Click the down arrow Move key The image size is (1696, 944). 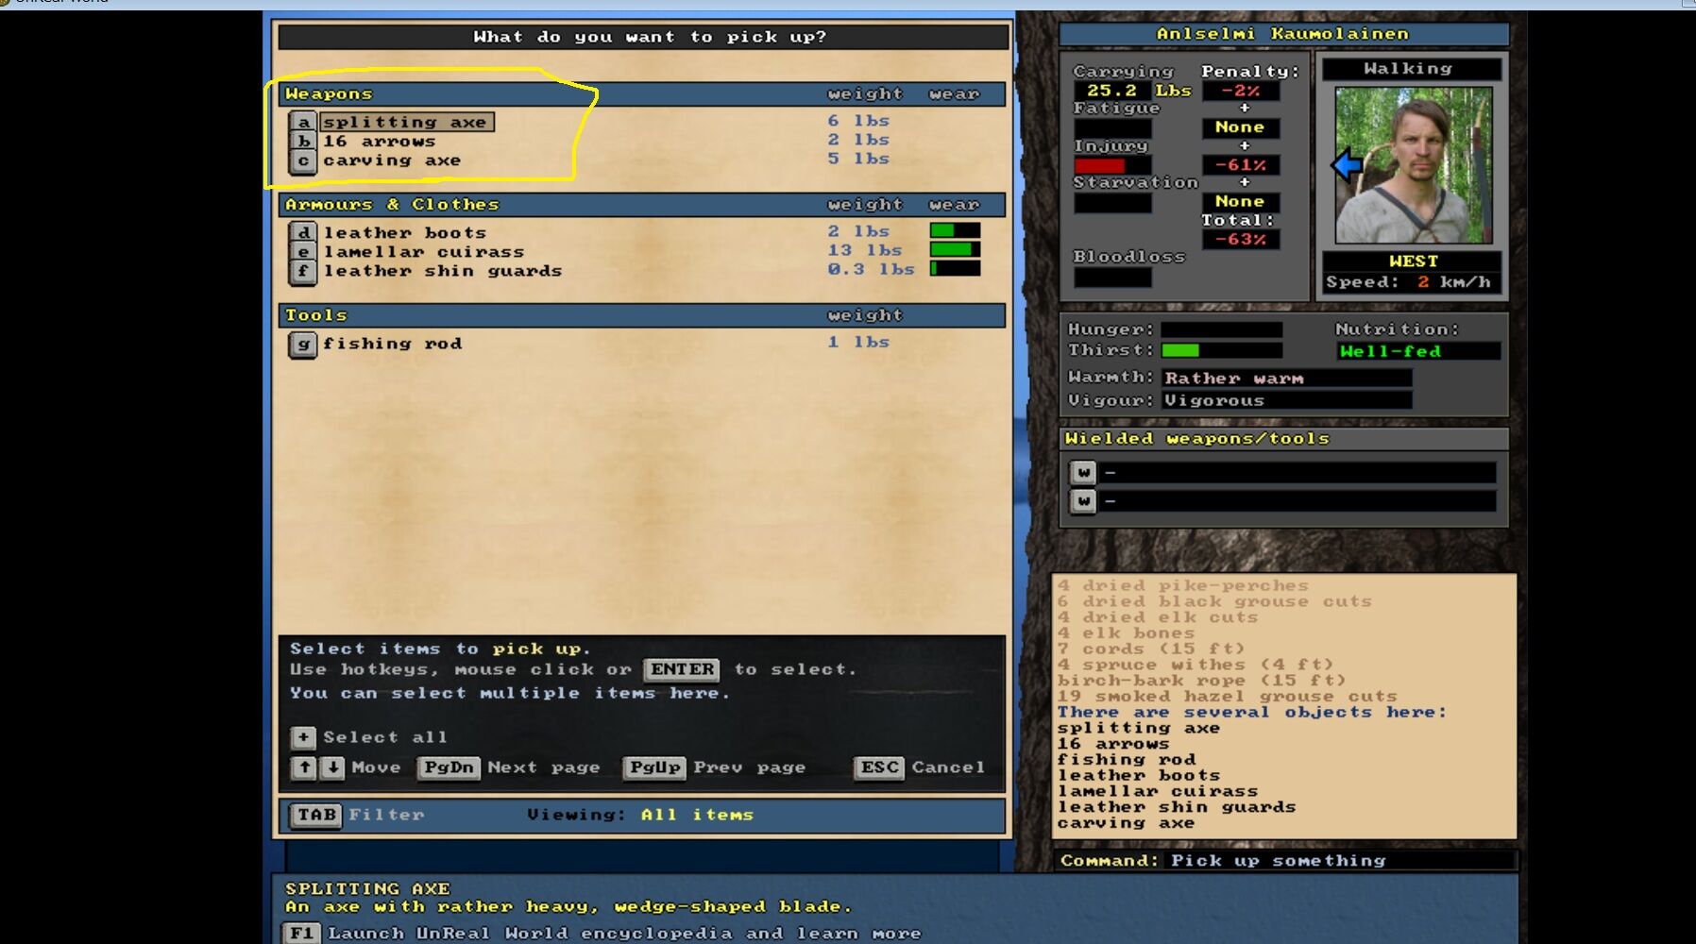(x=332, y=767)
